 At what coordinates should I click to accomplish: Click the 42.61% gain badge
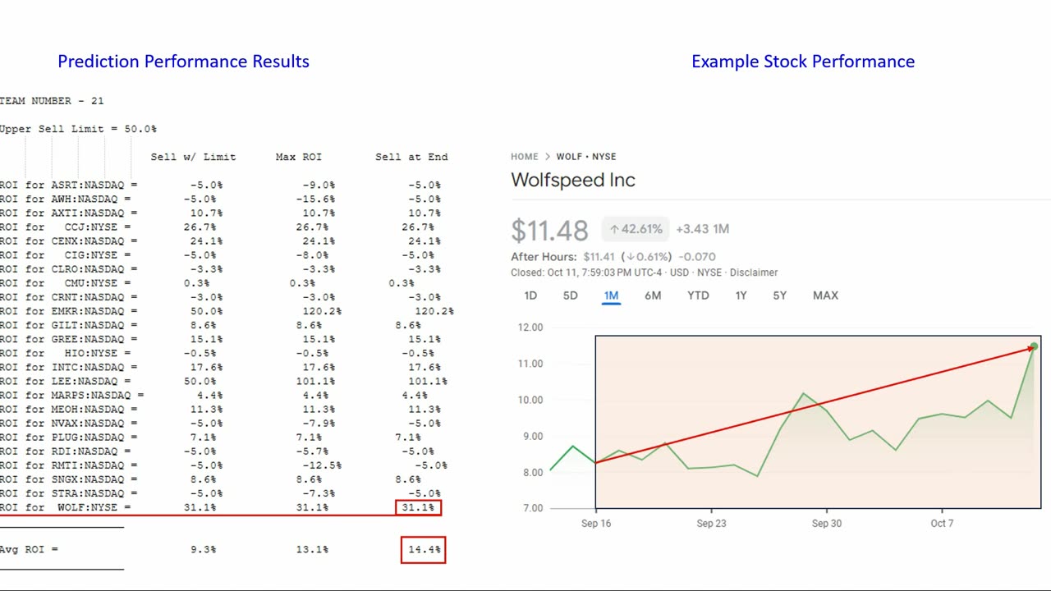tap(636, 229)
